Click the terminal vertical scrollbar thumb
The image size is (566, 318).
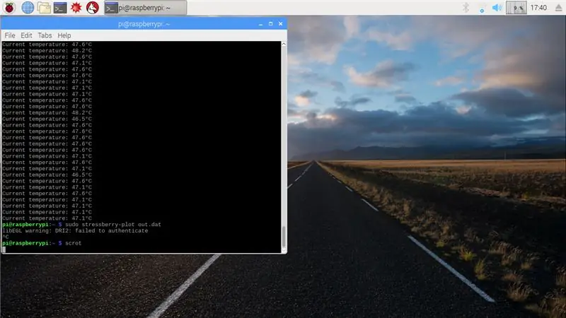pyautogui.click(x=284, y=236)
